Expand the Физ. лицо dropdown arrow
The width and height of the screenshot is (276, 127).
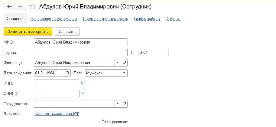[x=118, y=63]
